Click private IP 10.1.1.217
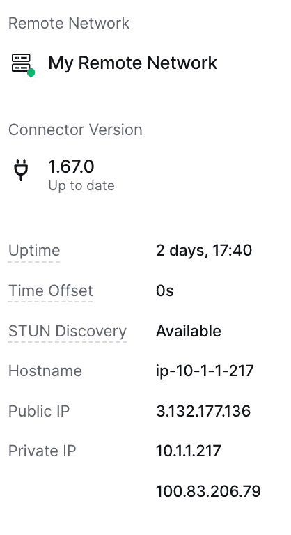This screenshot has width=291, height=535. (x=188, y=451)
